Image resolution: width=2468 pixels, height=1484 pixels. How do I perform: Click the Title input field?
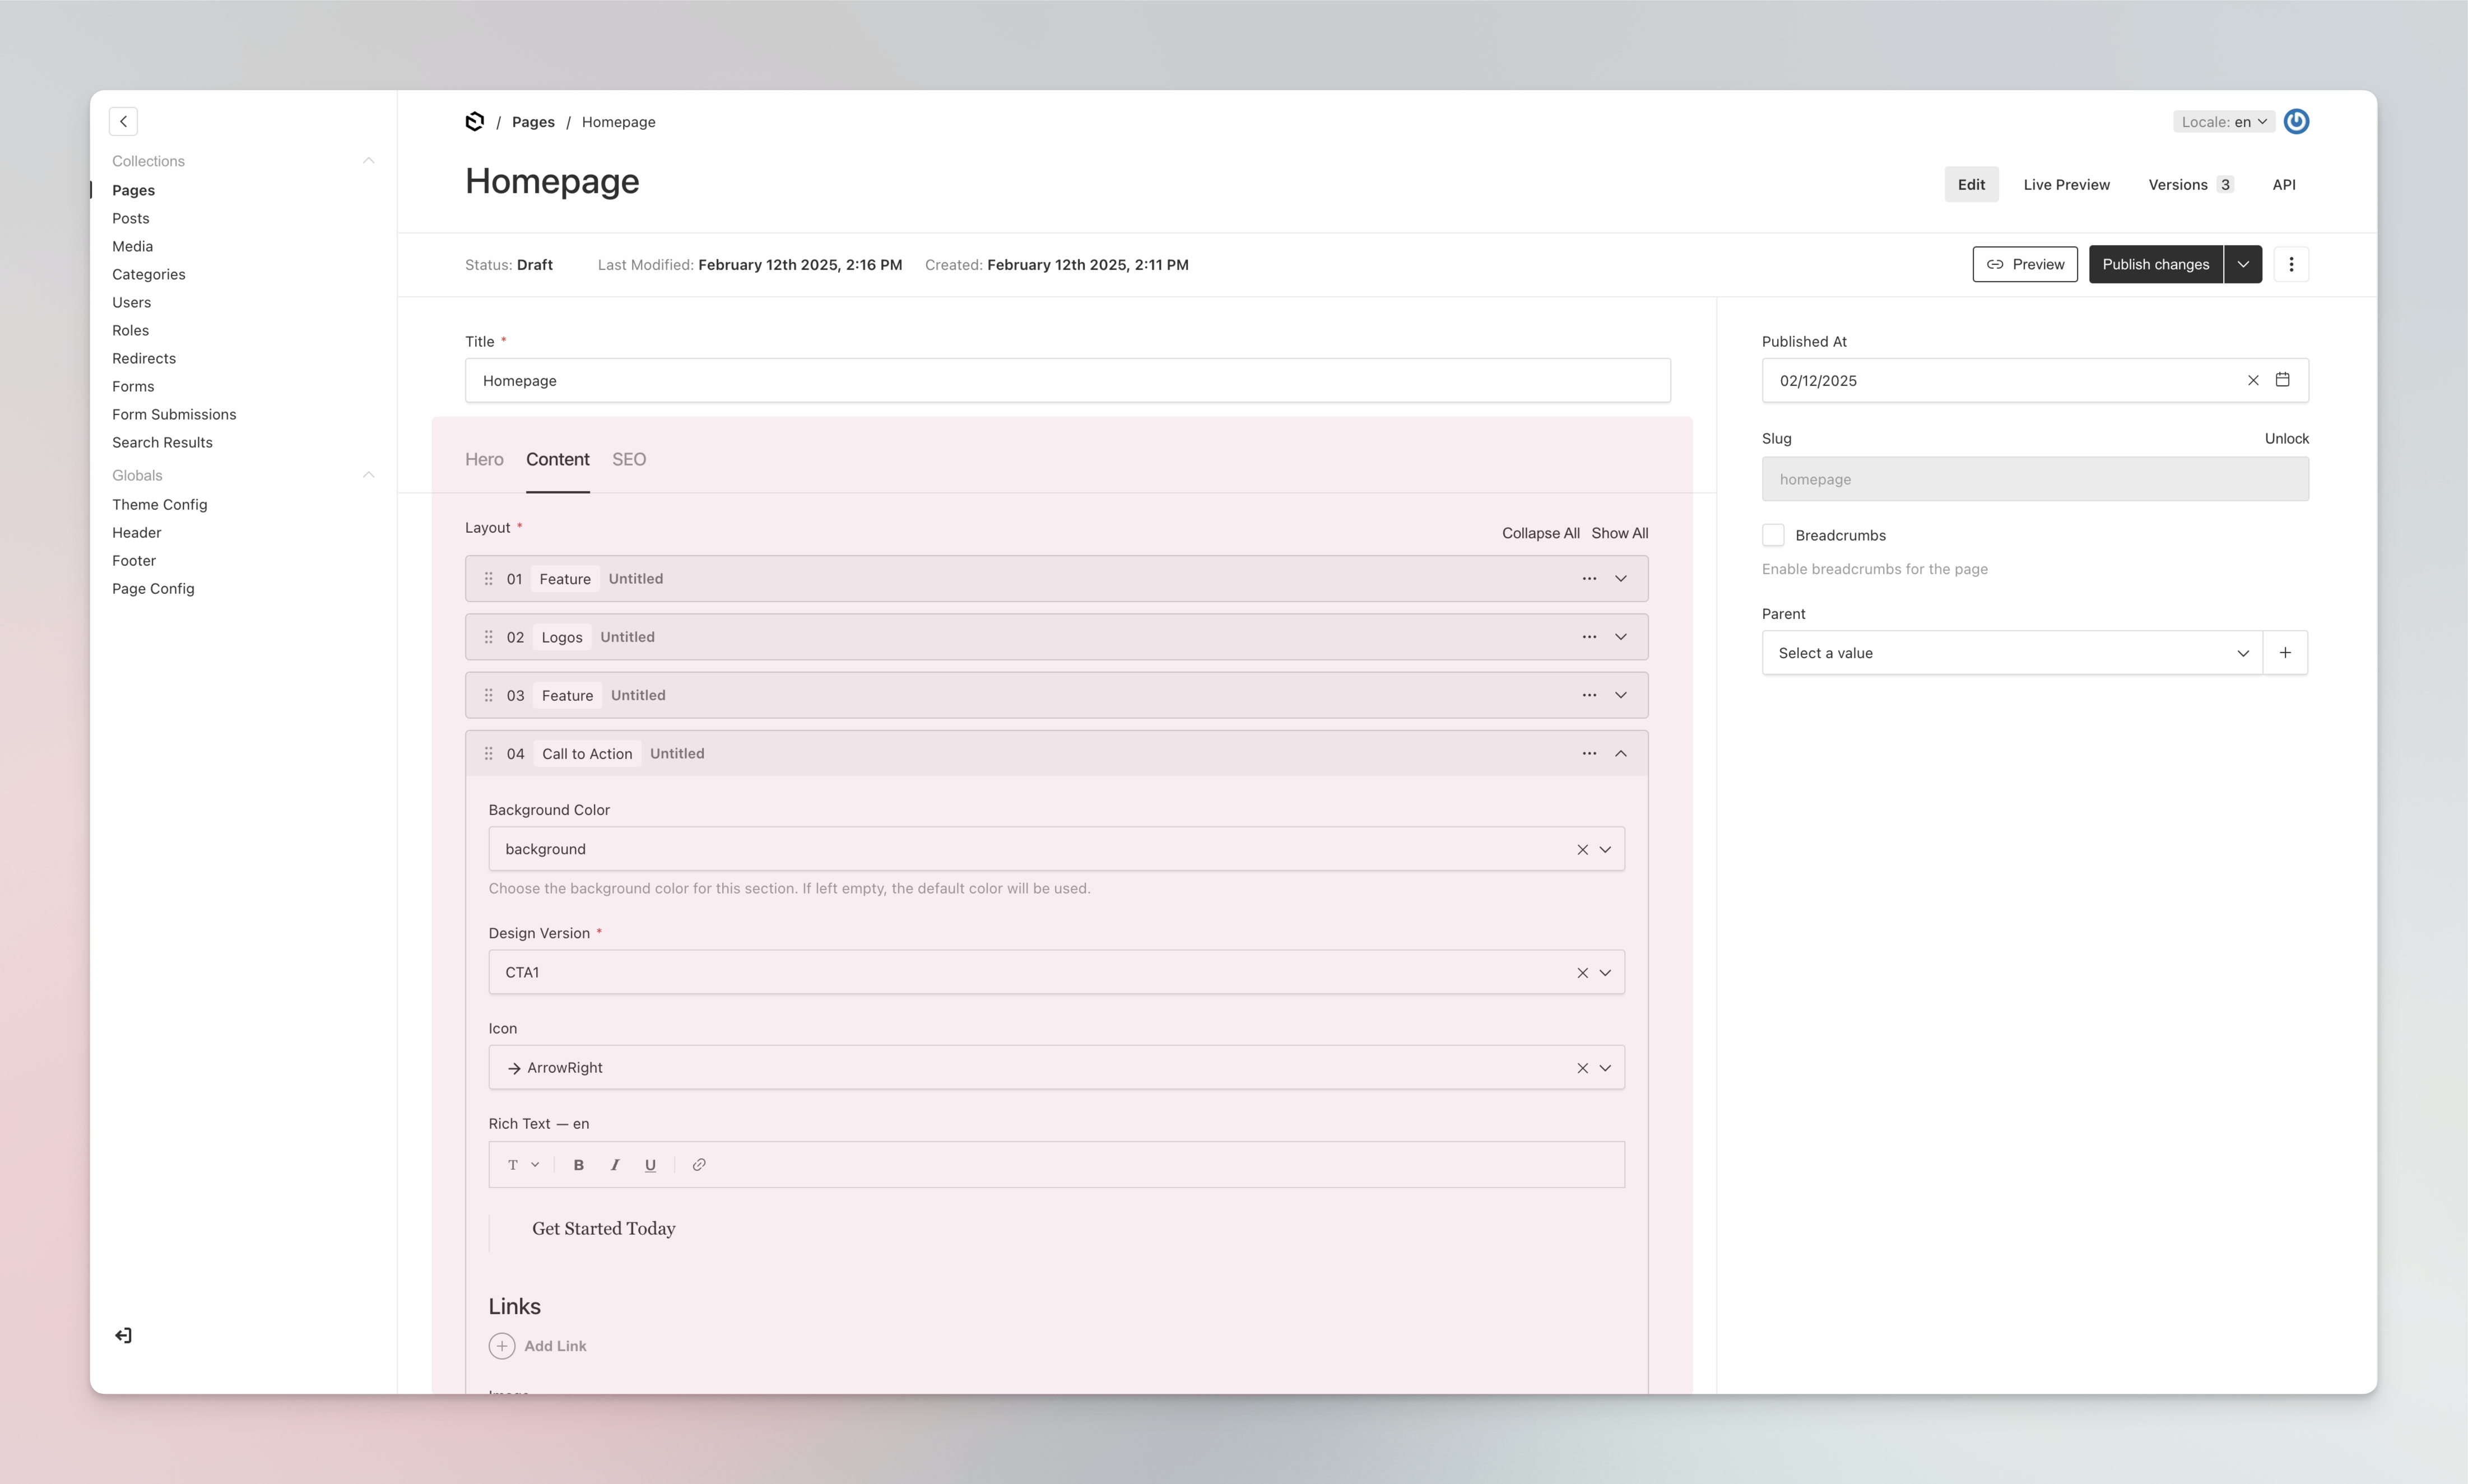coord(1067,381)
